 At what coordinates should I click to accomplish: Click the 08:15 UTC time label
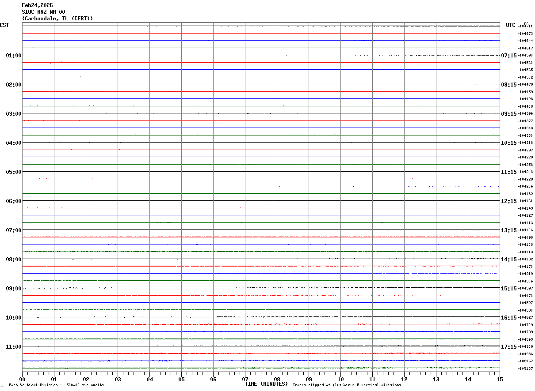click(508, 85)
